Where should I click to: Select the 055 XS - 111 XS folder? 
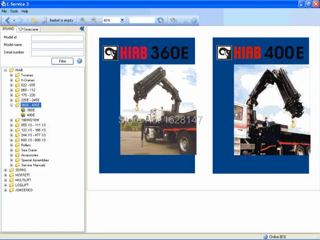(34, 125)
